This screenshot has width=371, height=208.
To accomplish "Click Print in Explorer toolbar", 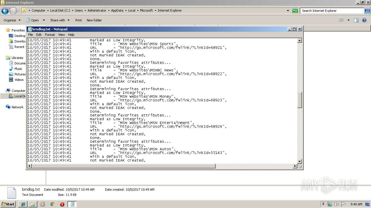I will point(79,20).
